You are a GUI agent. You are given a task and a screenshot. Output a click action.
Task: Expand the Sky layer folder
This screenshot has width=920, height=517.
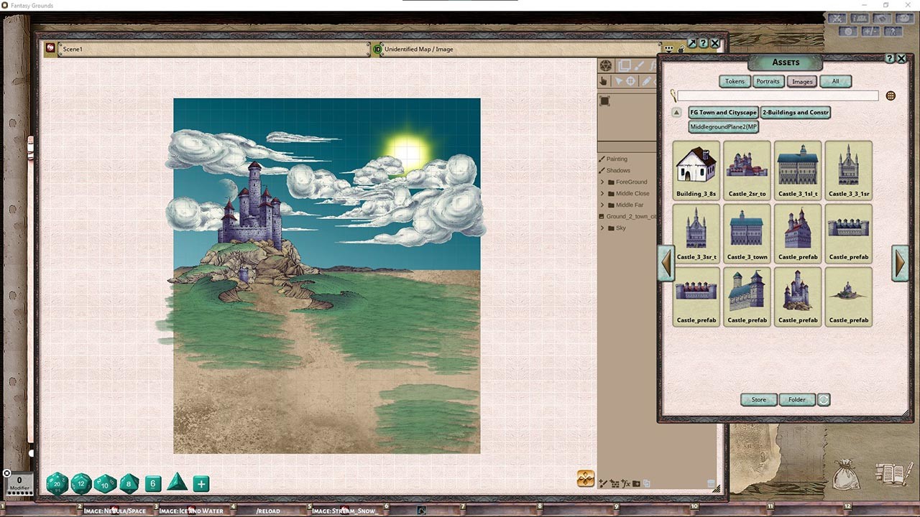602,228
